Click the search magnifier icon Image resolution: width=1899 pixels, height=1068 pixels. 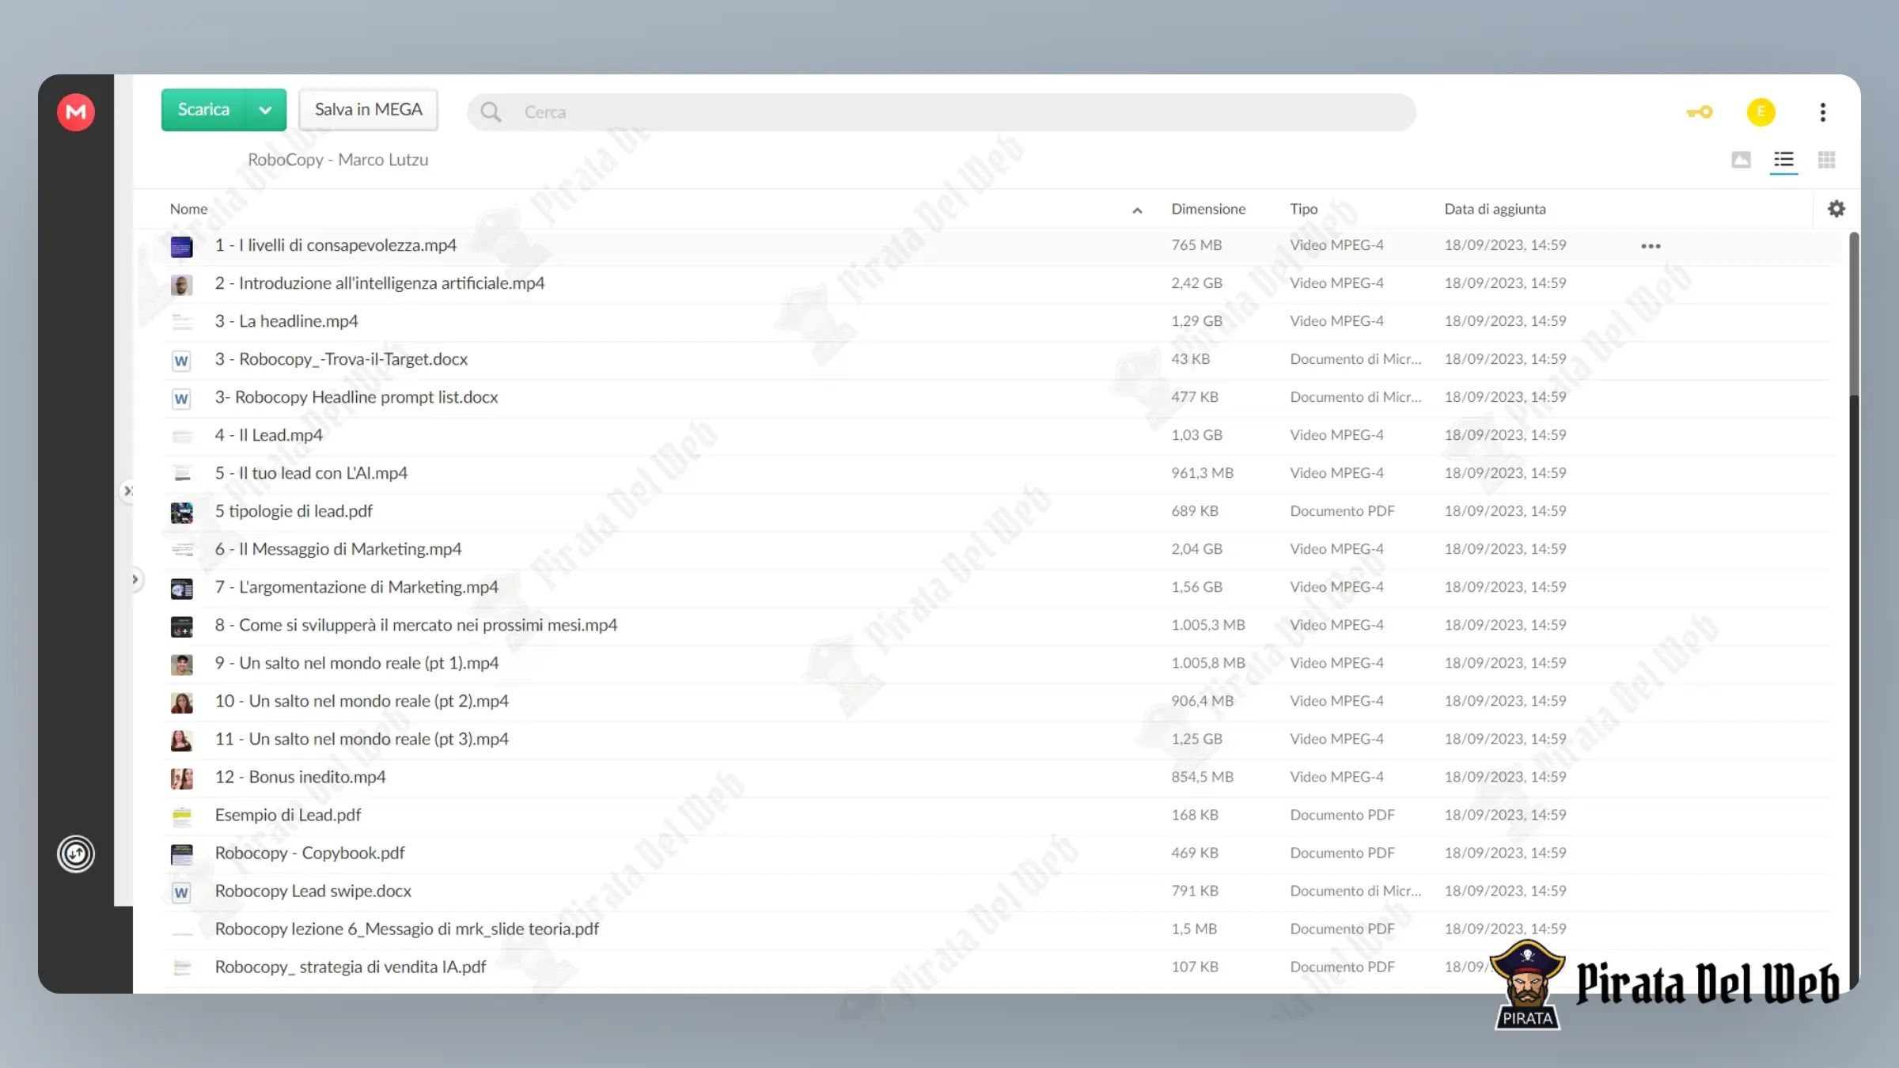tap(491, 112)
